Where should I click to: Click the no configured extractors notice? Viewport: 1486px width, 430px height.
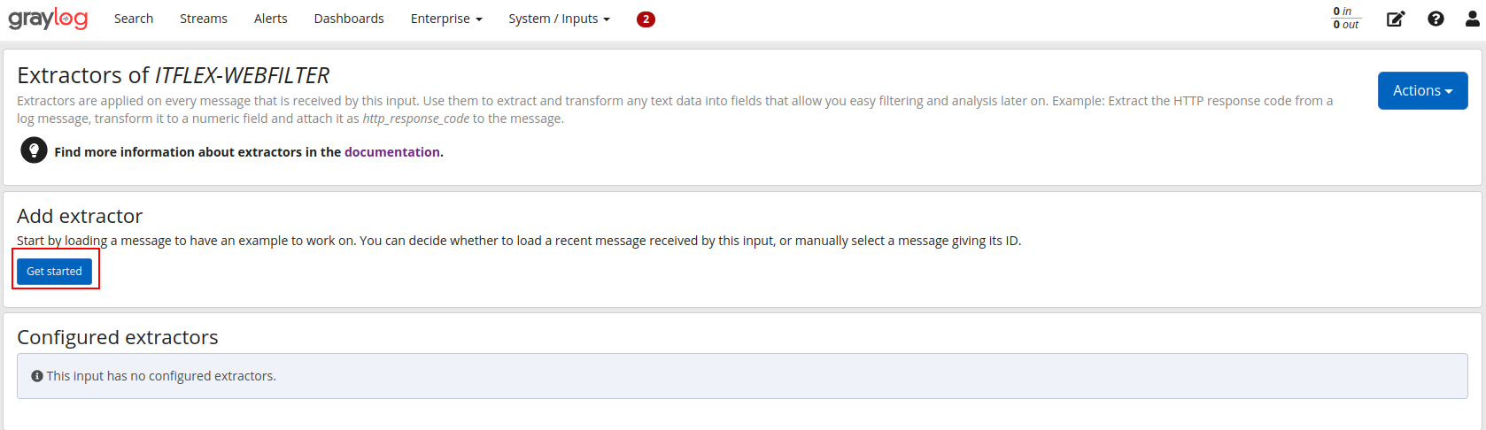point(742,376)
